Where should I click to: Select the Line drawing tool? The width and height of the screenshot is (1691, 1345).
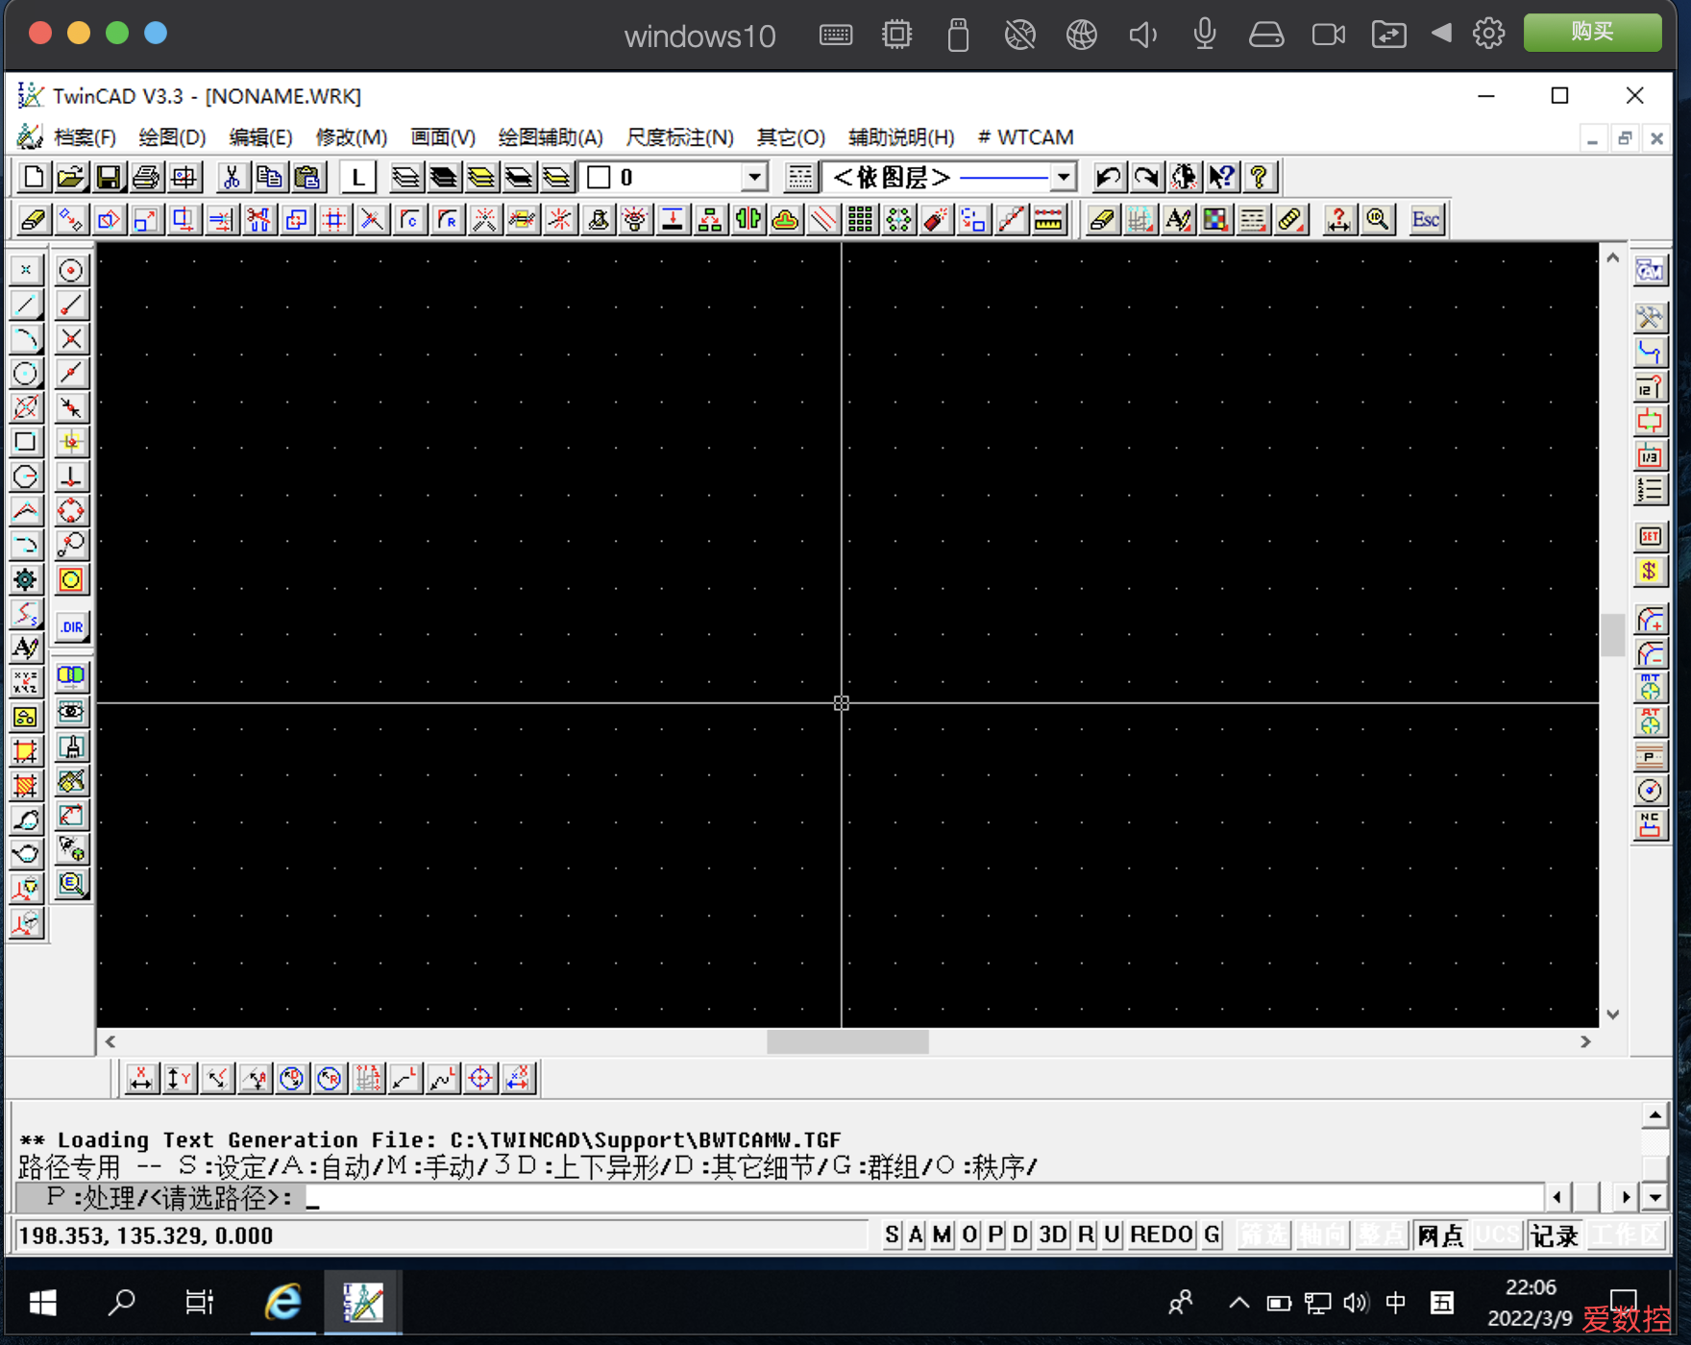click(26, 306)
